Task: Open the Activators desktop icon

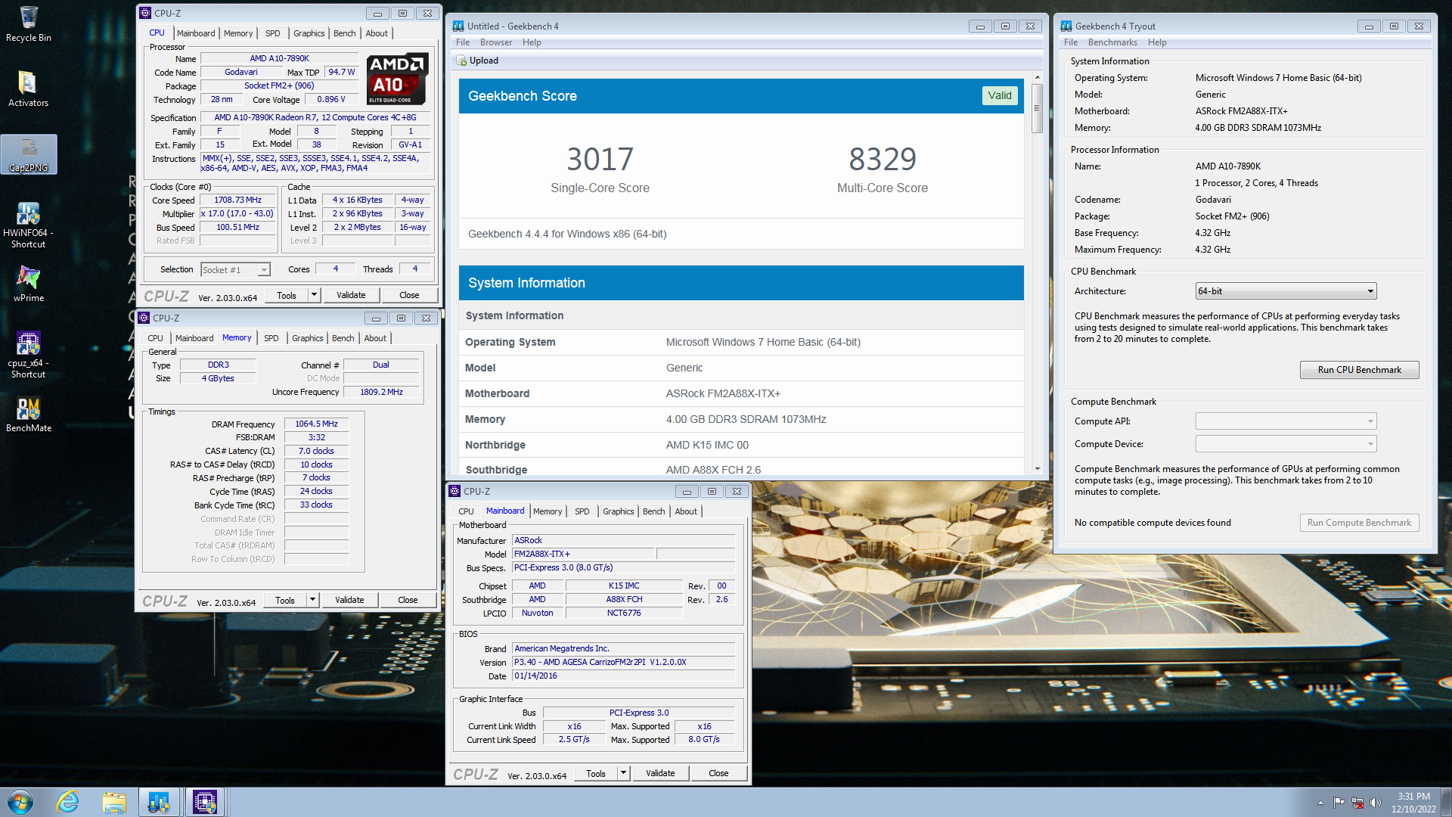Action: click(x=28, y=89)
